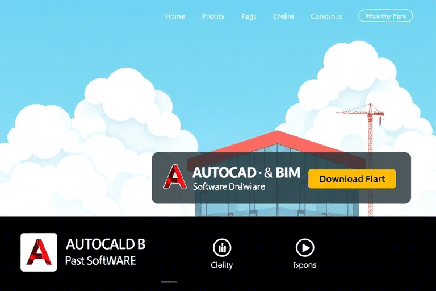Open the Pags navigation item
Image resolution: width=436 pixels, height=291 pixels.
click(x=249, y=16)
